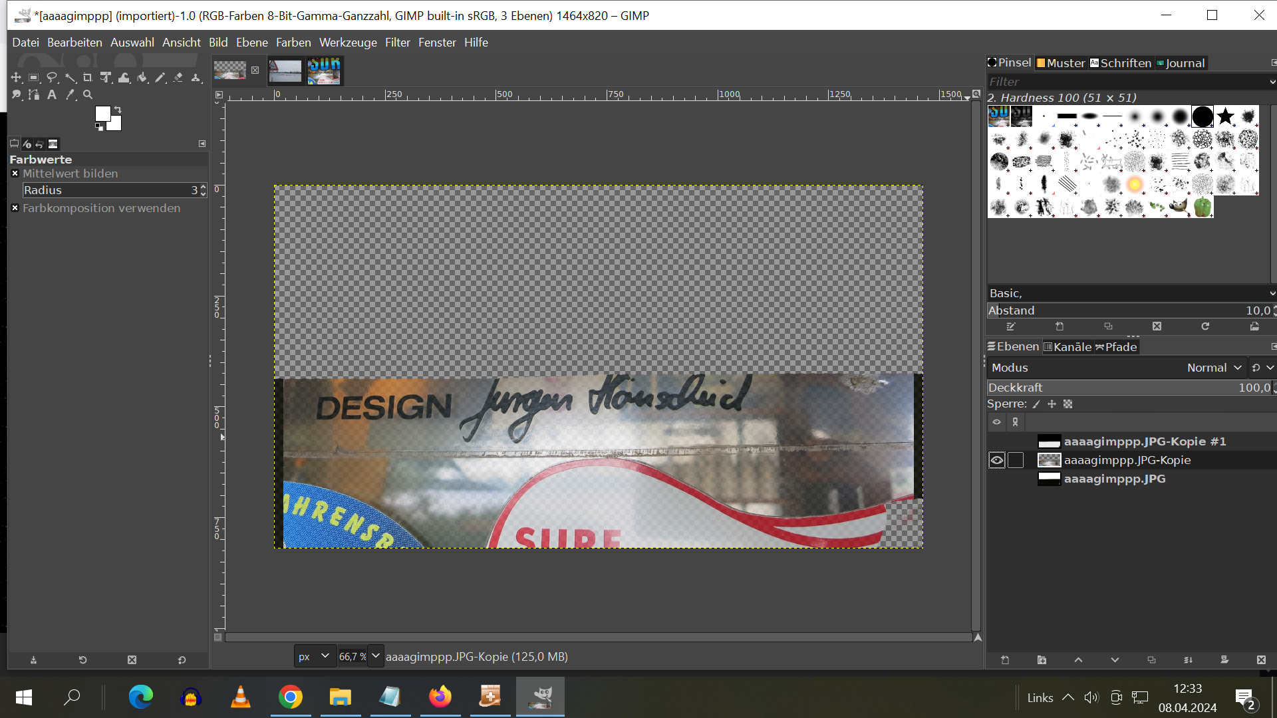Open the blend mode group switcher dropdown
This screenshot has height=718, width=1277.
(1262, 368)
